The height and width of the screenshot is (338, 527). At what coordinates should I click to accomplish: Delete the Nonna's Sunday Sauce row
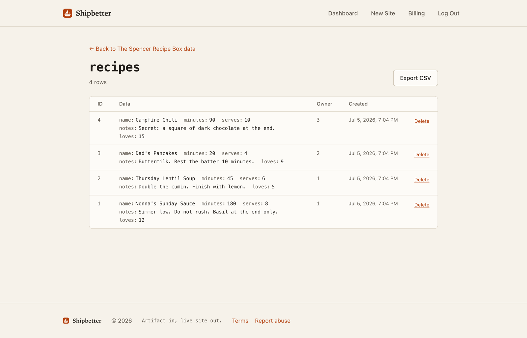point(422,204)
